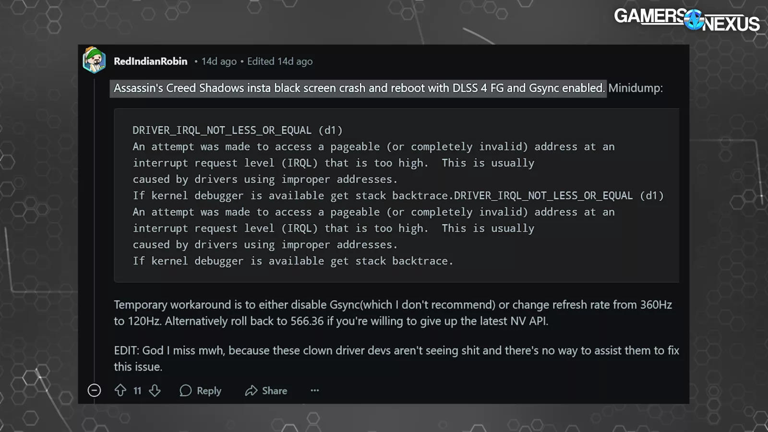Screen dimensions: 768x432
Task: Click the share arrow icon
Action: coord(251,391)
